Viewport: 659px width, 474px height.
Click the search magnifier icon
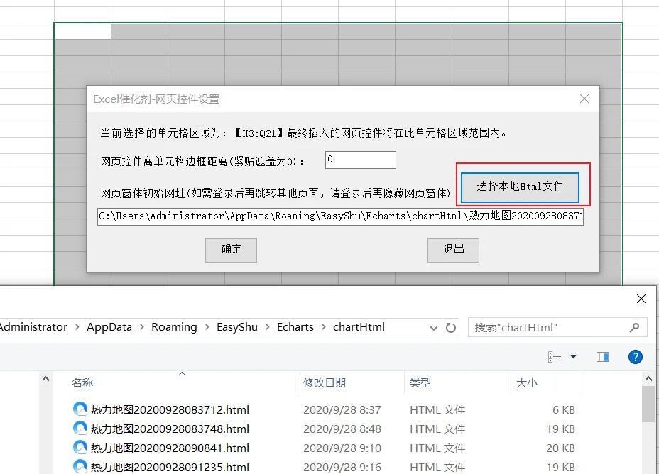point(635,328)
